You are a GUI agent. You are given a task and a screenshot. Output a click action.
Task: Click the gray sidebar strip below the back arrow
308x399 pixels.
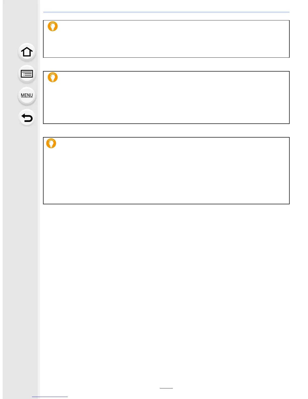click(21, 252)
